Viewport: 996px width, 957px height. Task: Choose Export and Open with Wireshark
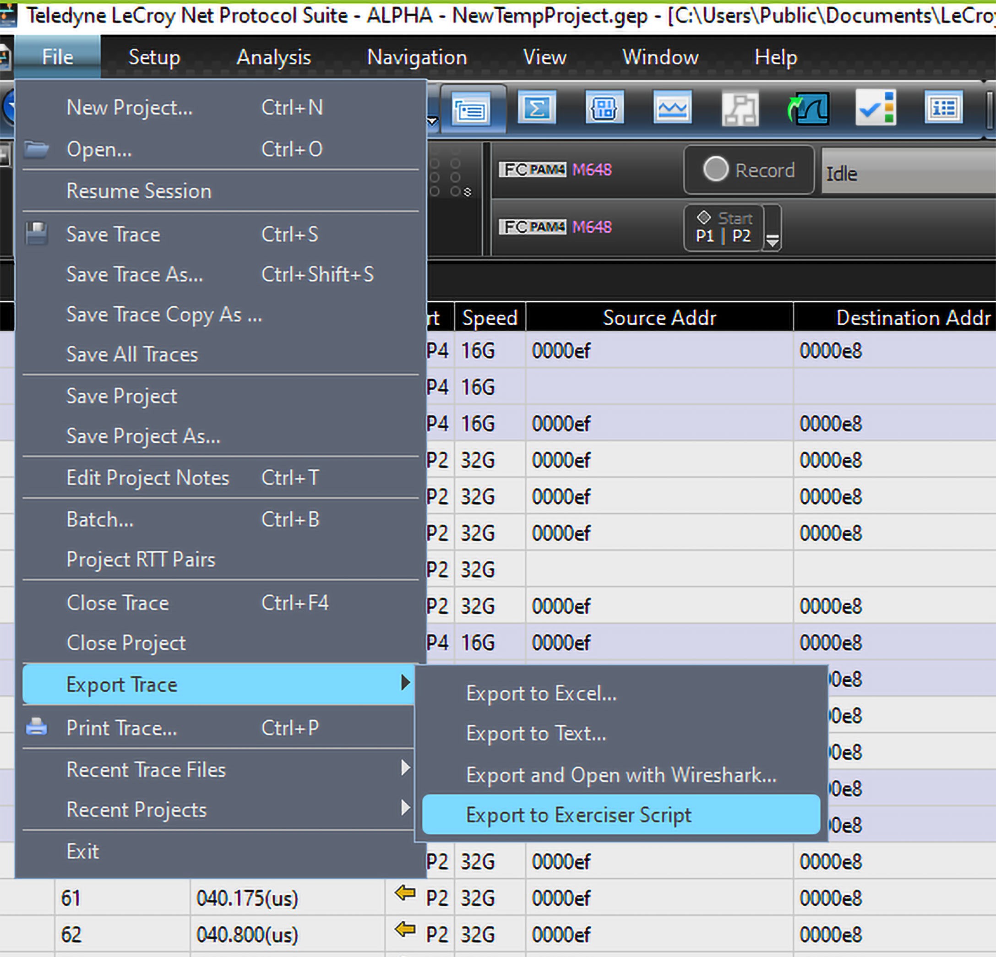pyautogui.click(x=621, y=775)
